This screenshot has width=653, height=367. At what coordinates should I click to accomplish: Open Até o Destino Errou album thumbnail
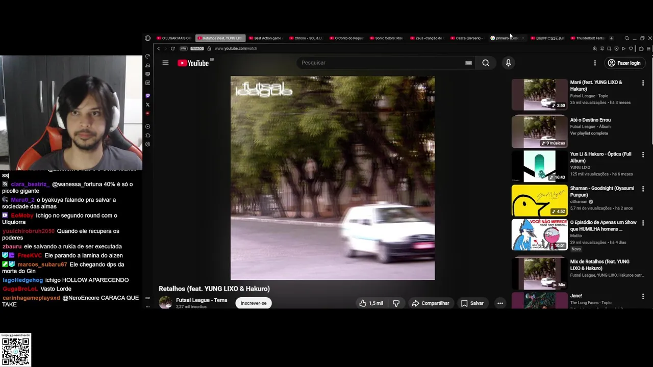pyautogui.click(x=539, y=131)
